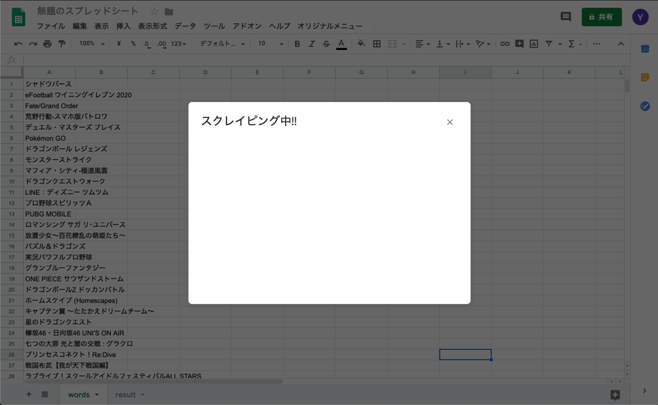Image resolution: width=658 pixels, height=405 pixels.
Task: Click the insert link icon
Action: pos(505,44)
